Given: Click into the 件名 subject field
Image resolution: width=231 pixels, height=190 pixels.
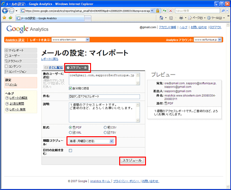Looking at the screenshot, I should click(104, 97).
